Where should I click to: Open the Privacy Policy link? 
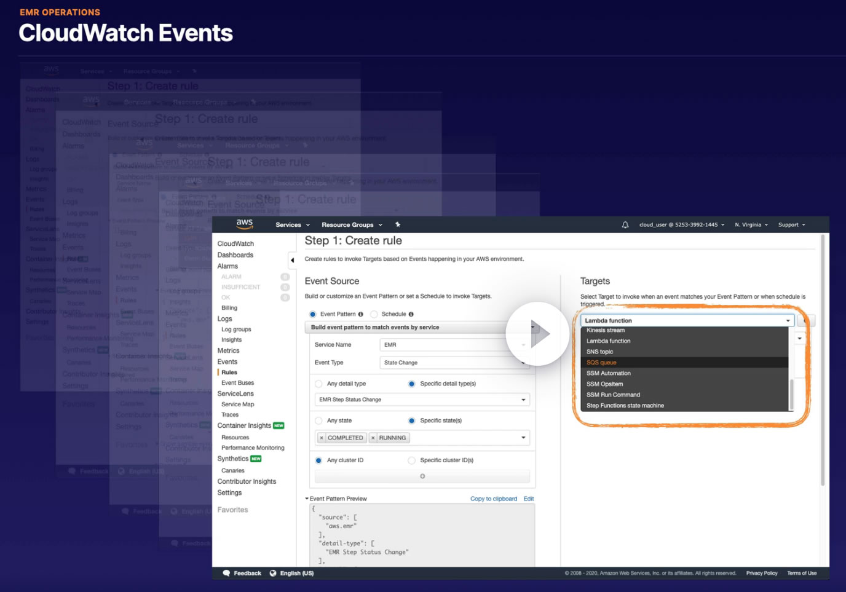(762, 573)
